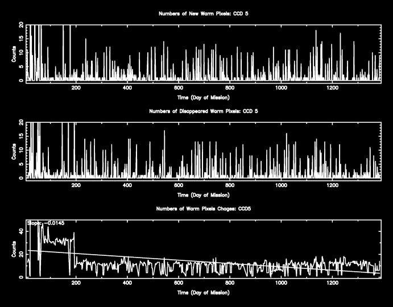Click x-axis tick '600' of New Warm Pixels plot
The height and width of the screenshot is (307, 393).
pyautogui.click(x=179, y=88)
